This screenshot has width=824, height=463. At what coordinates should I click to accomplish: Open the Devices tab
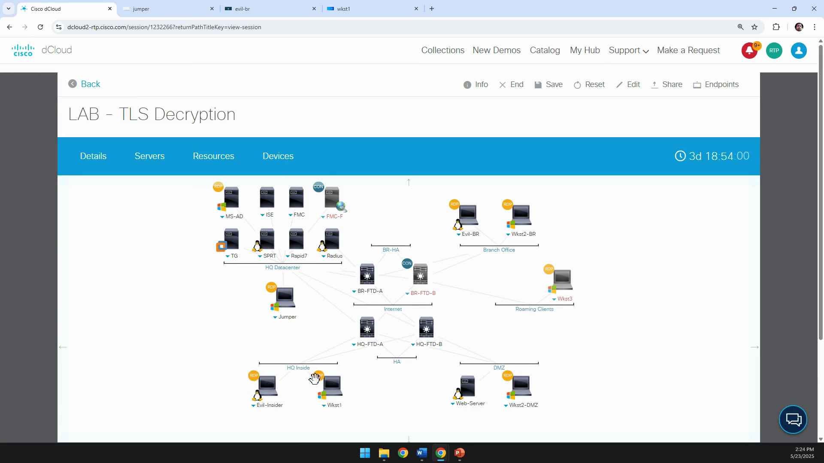click(x=278, y=156)
